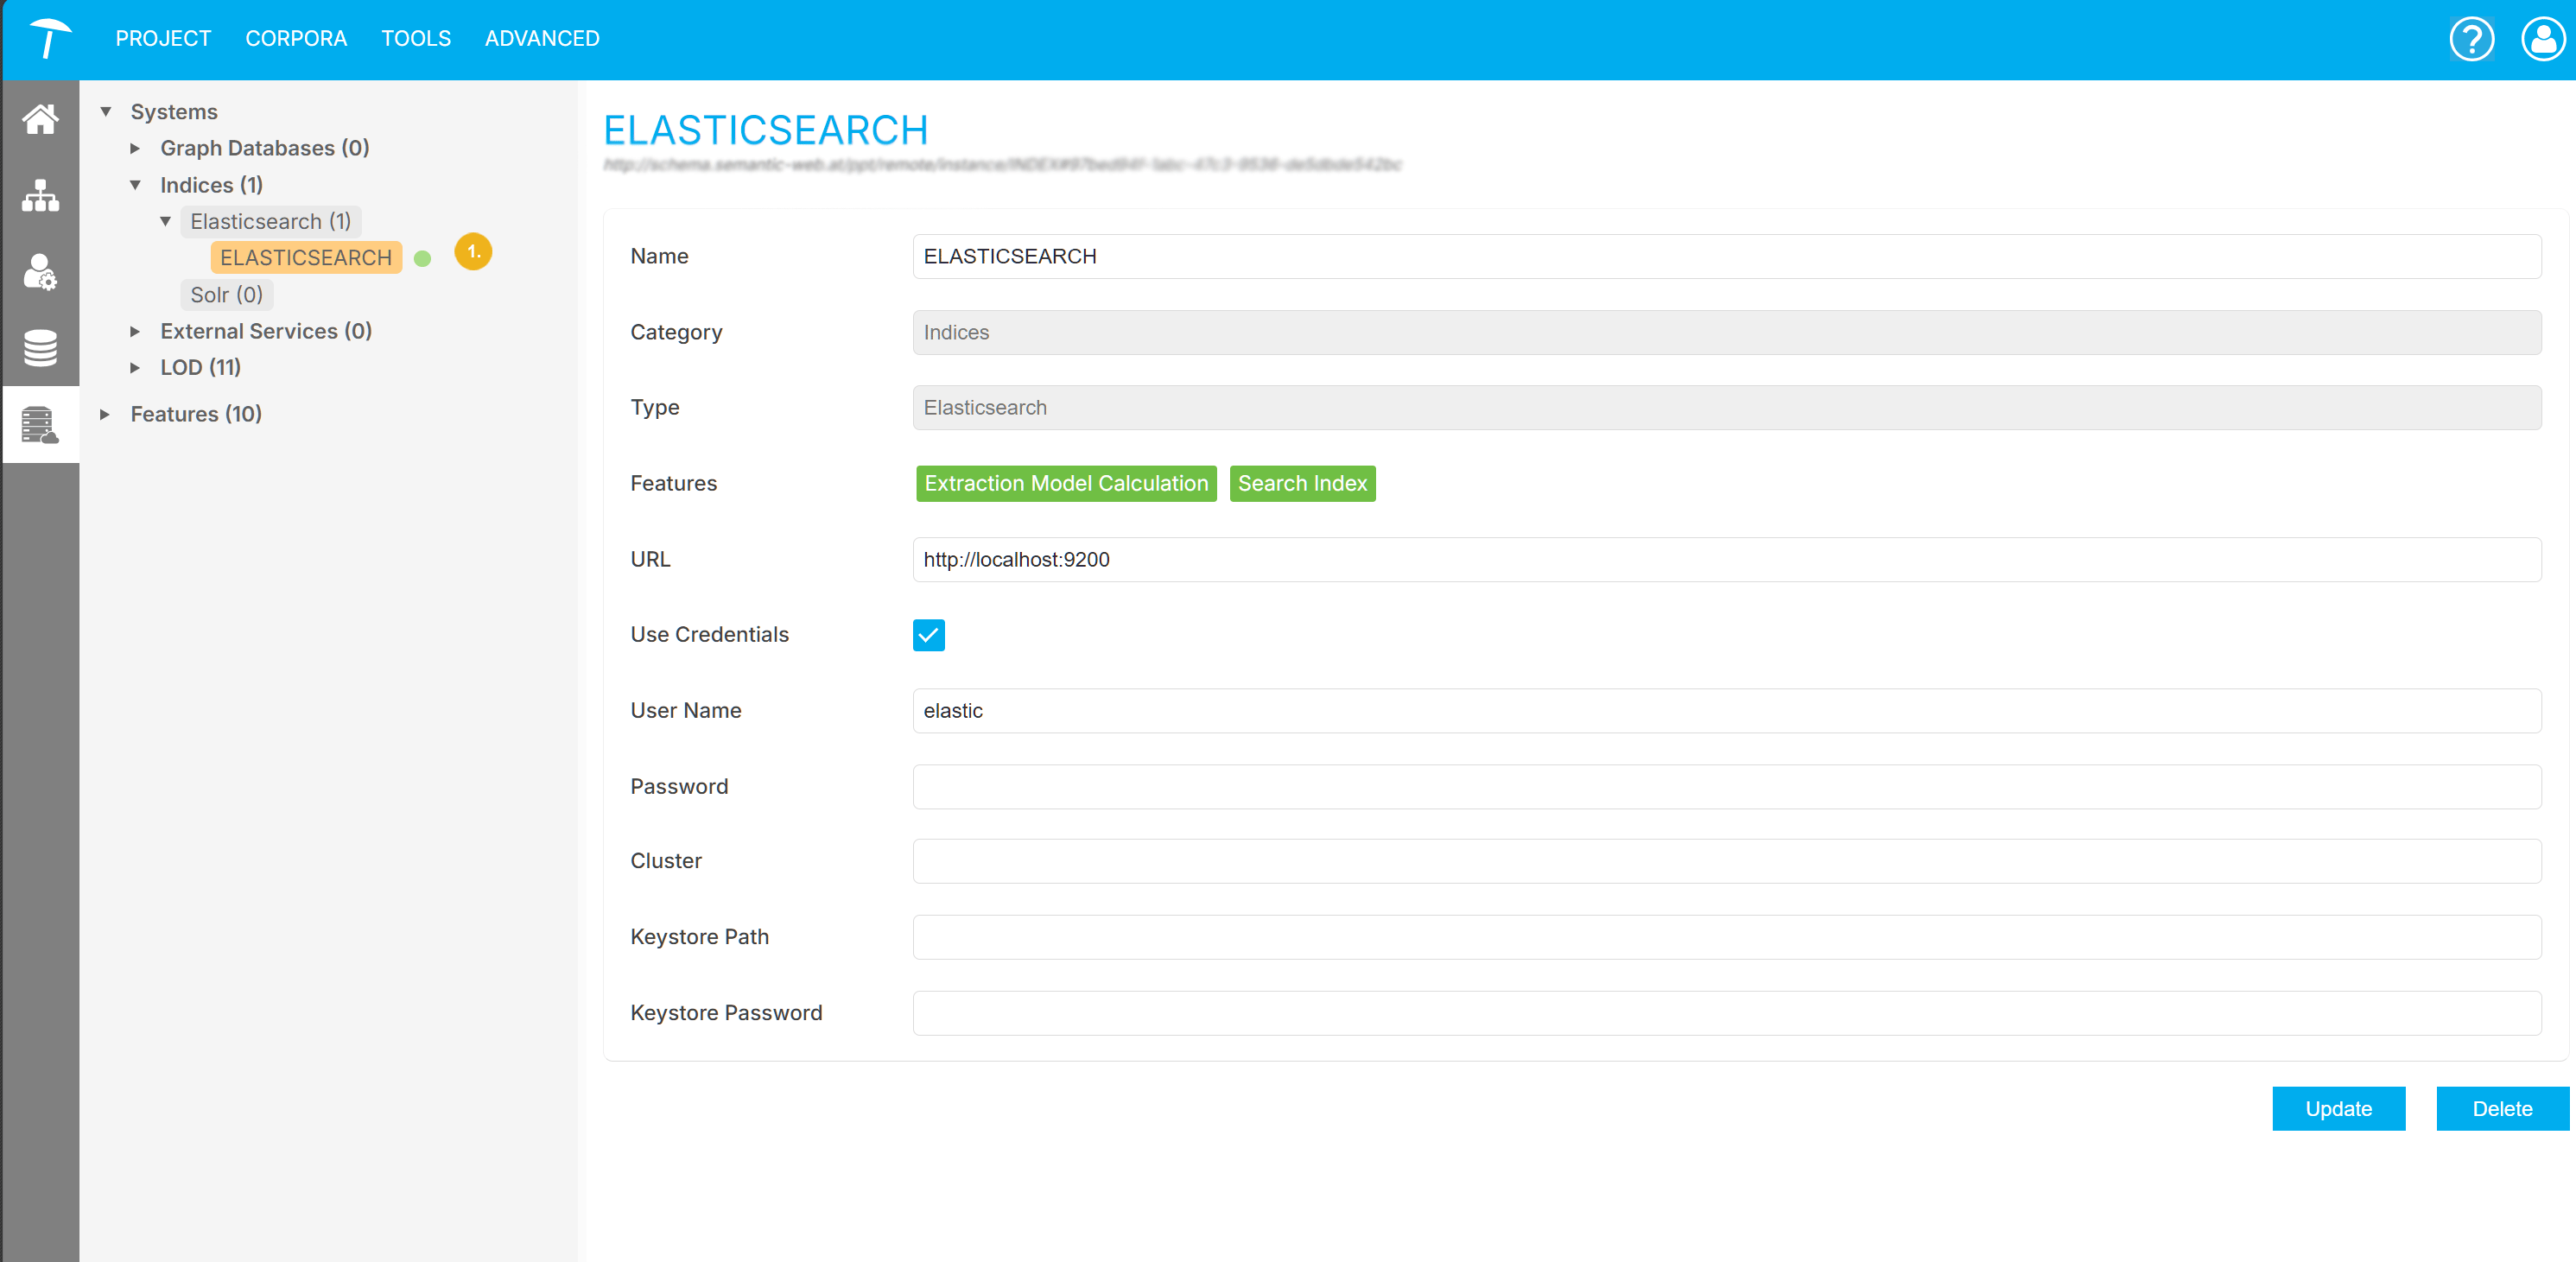Toggle the Extraction Model Calculation feature
This screenshot has width=2576, height=1262.
(1065, 483)
